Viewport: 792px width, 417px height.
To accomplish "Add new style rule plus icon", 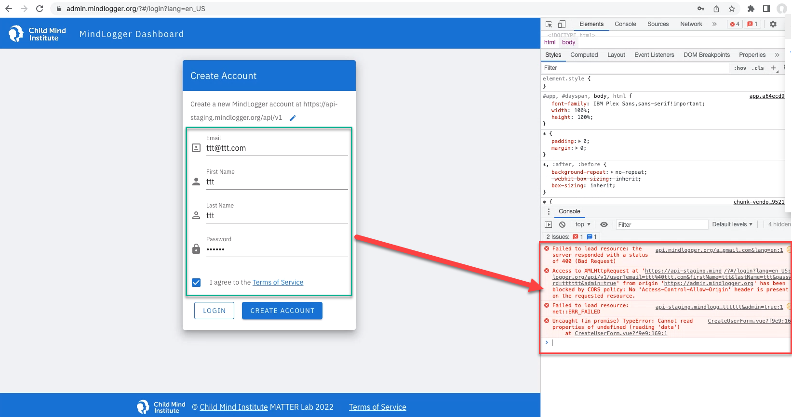I will tap(773, 68).
